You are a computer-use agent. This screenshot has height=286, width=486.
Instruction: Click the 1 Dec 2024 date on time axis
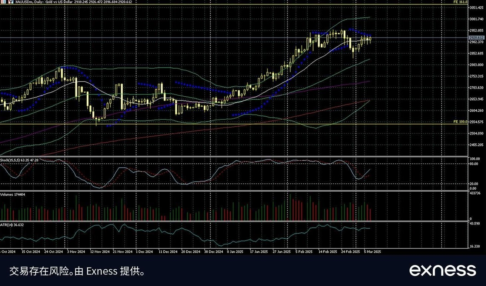[144, 252]
